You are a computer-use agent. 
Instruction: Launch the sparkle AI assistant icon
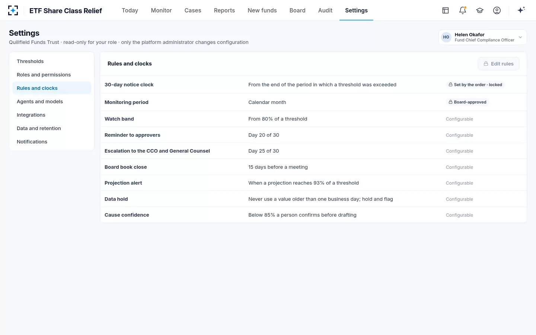[x=521, y=10]
